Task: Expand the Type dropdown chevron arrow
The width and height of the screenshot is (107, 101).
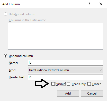Action: (x=101, y=70)
